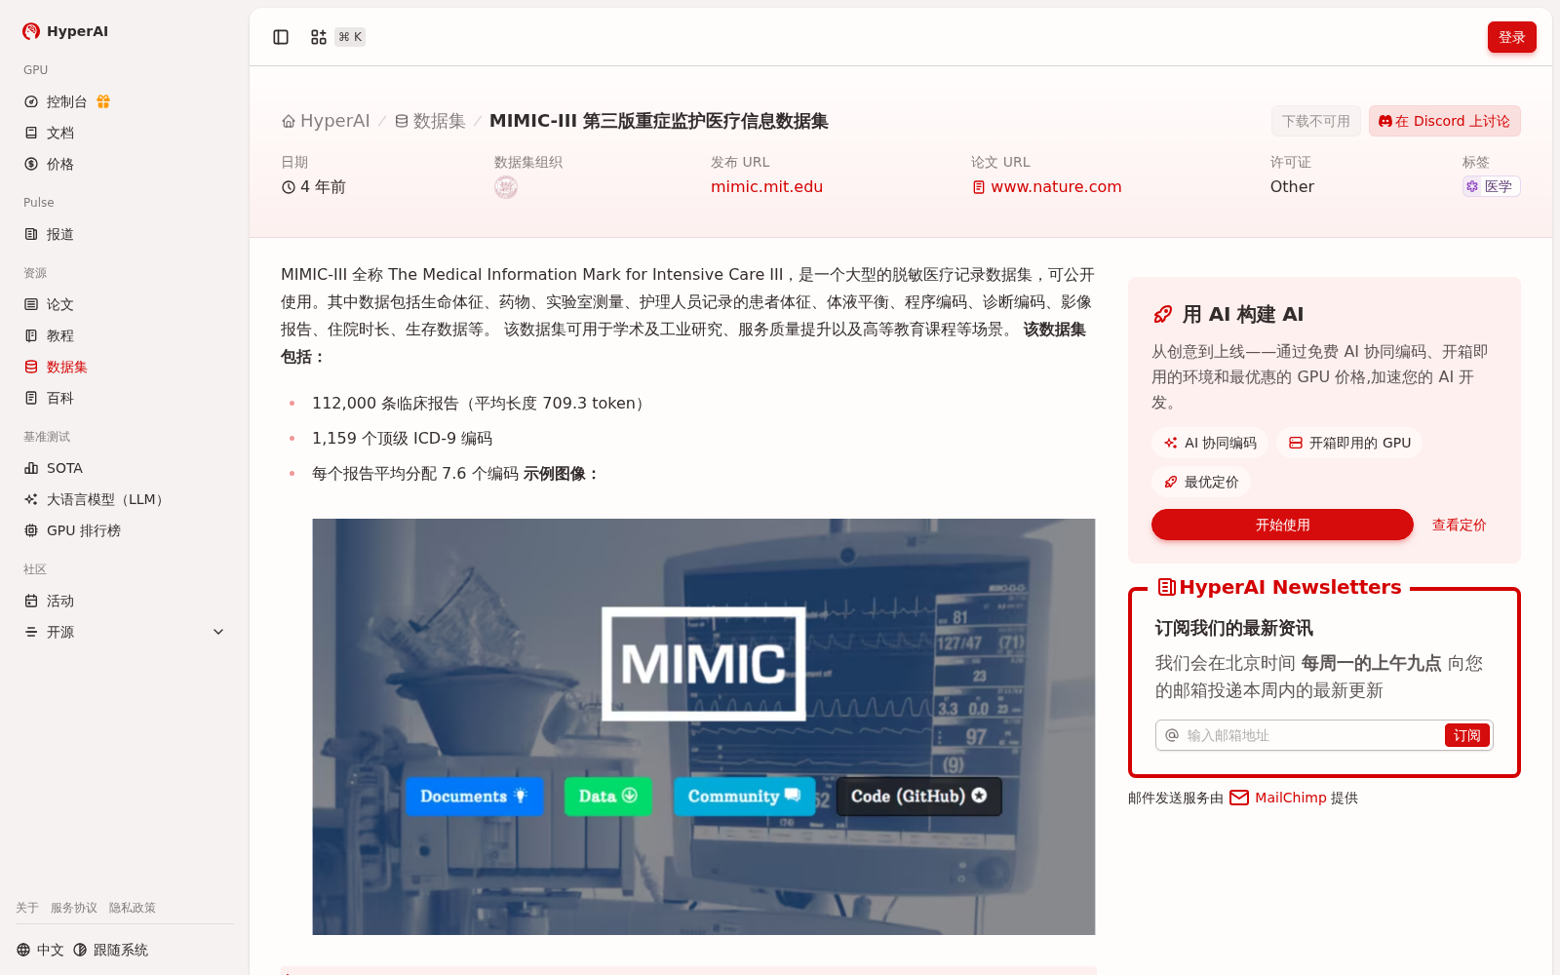Focus the 输入邮箱地址 field

click(x=1311, y=735)
